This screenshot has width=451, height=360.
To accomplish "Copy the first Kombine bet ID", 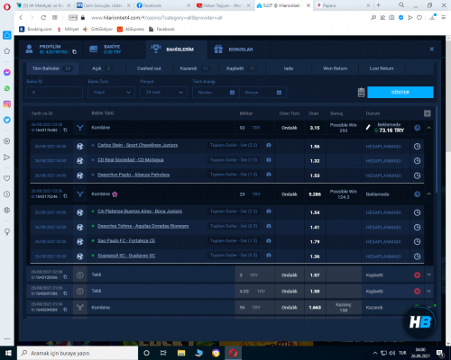I will (65, 130).
